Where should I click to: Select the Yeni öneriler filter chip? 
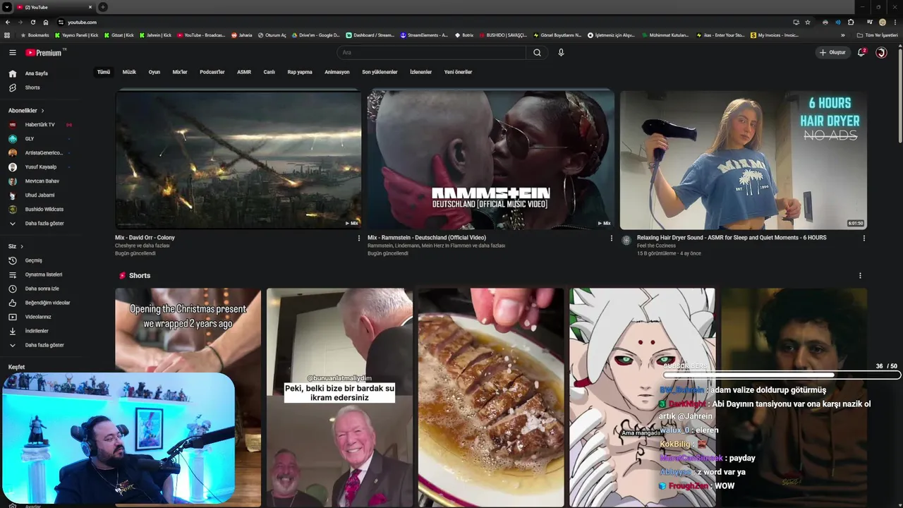click(458, 72)
